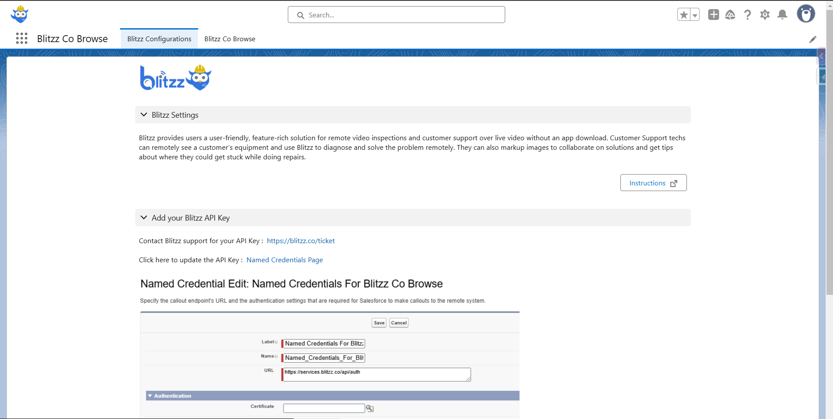The image size is (833, 419).
Task: Click the search magnifier icon
Action: (300, 15)
